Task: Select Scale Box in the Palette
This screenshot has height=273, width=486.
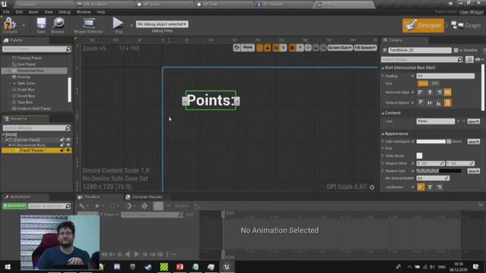Action: 26,89
